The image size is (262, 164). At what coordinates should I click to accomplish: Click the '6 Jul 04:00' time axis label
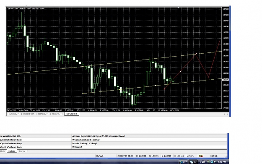92,110
